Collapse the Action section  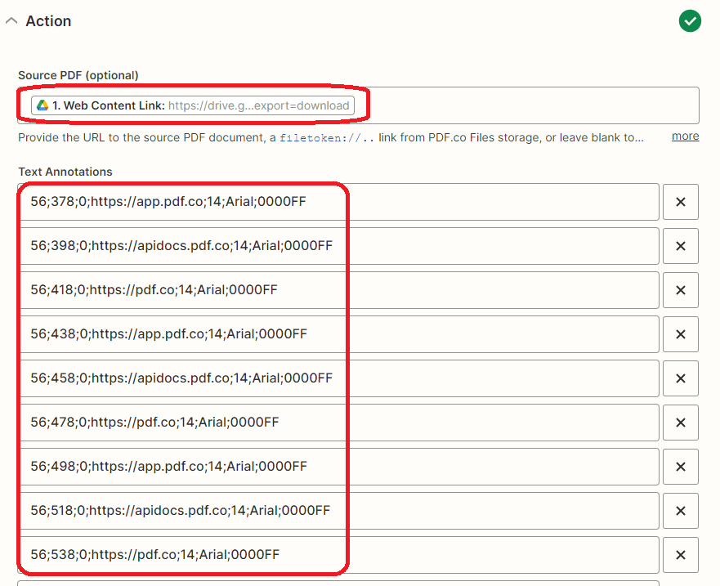tap(11, 21)
